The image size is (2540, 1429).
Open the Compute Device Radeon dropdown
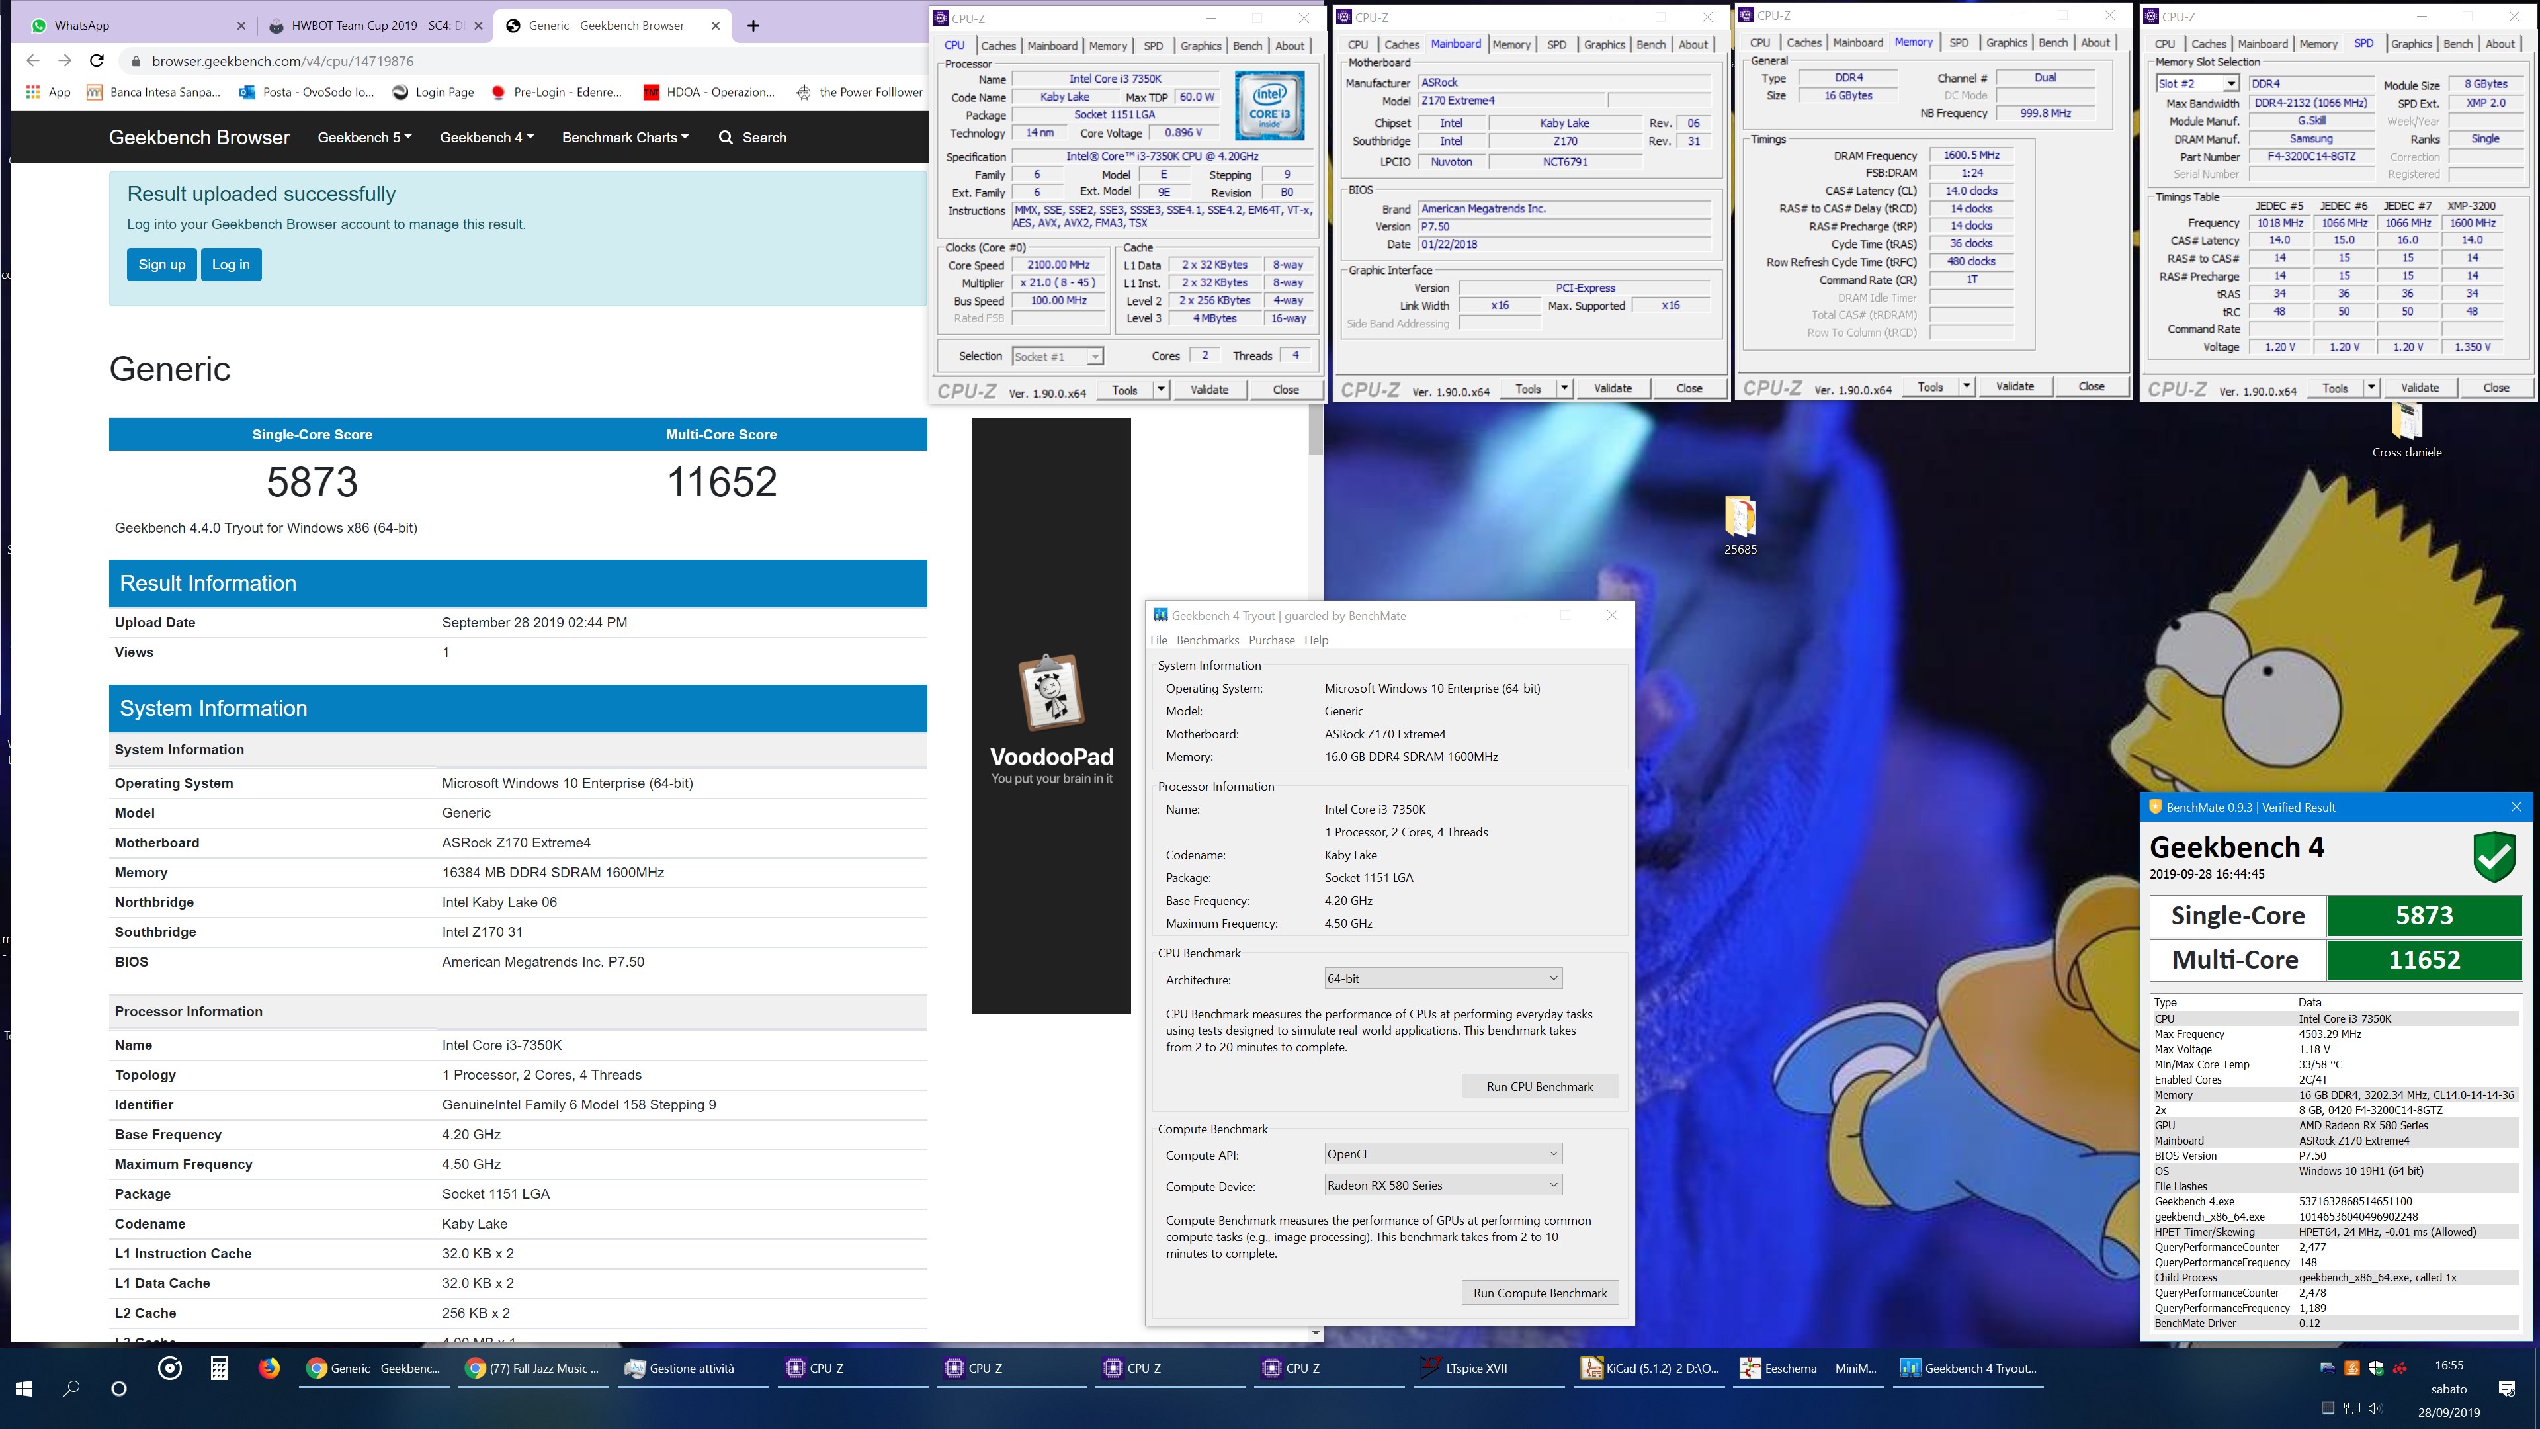point(1443,1184)
